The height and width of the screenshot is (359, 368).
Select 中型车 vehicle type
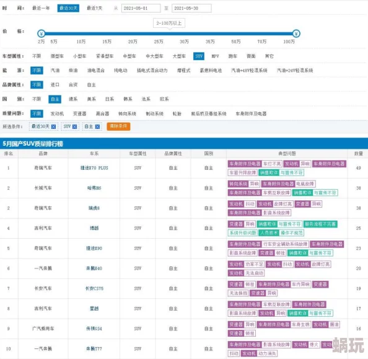tap(129, 56)
